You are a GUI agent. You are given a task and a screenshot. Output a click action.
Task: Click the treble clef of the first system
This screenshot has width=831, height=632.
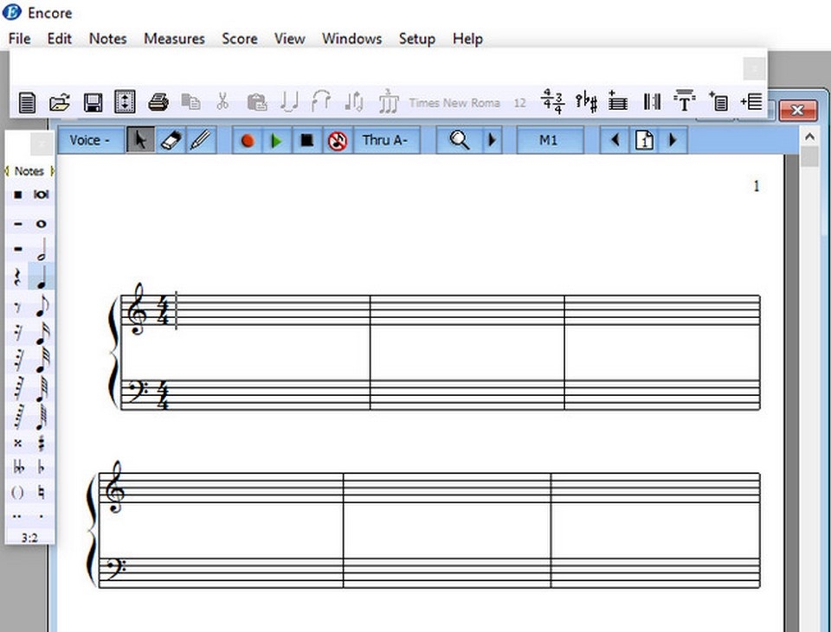138,309
